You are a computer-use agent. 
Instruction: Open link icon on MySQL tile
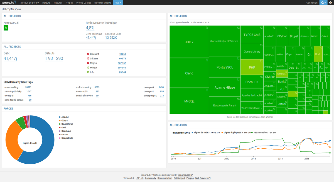pos(207,90)
